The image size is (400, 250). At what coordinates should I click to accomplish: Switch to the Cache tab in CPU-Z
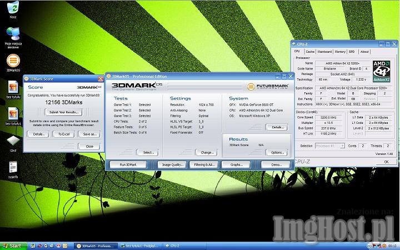[x=310, y=52]
